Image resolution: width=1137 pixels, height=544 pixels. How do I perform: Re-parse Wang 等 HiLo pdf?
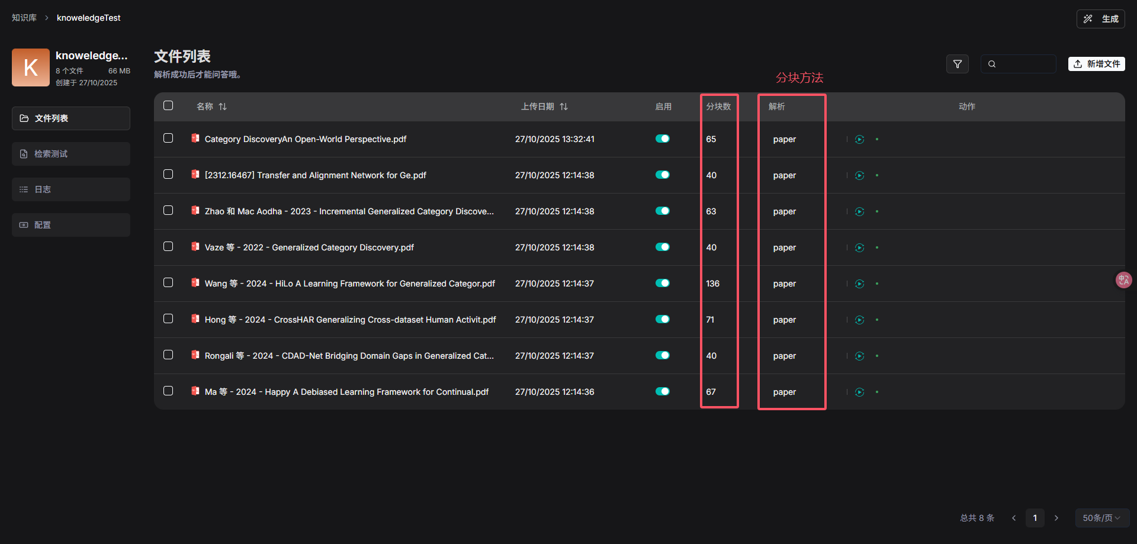coord(860,284)
